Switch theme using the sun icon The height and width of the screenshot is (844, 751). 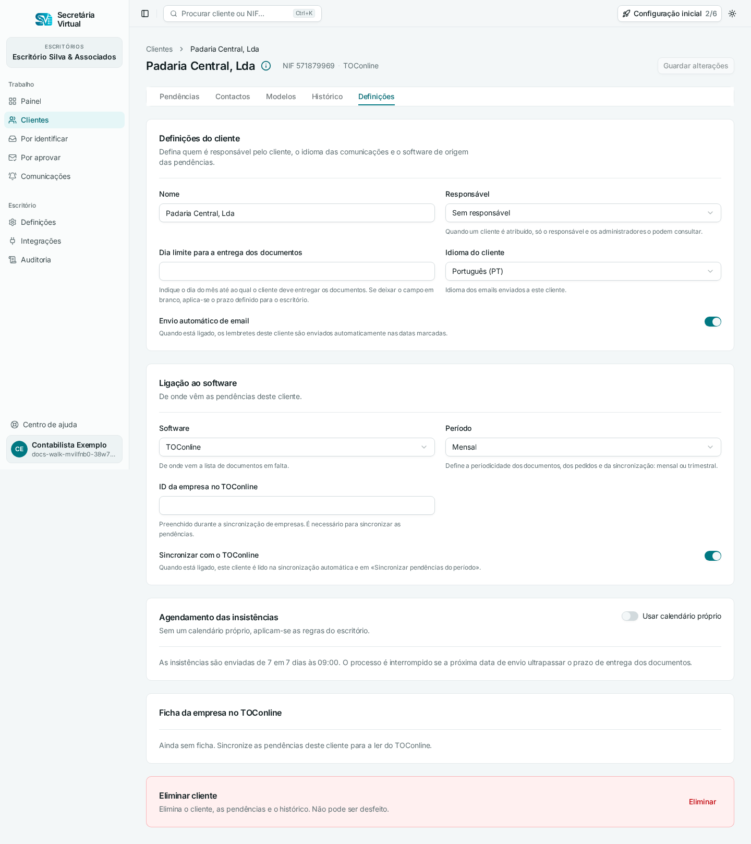(x=732, y=14)
